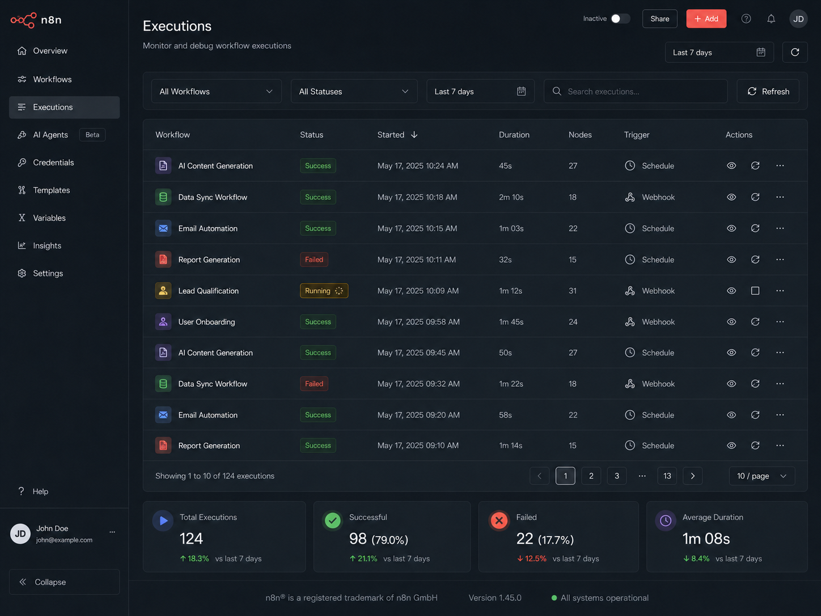Click the Total Executions play icon
Image resolution: width=821 pixels, height=616 pixels.
(x=163, y=521)
